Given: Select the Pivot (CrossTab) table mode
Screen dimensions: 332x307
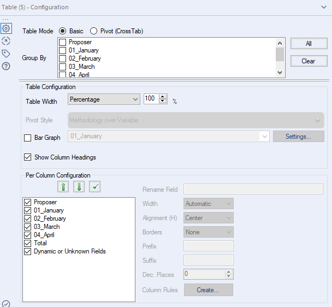Looking at the screenshot, I should pyautogui.click(x=93, y=31).
